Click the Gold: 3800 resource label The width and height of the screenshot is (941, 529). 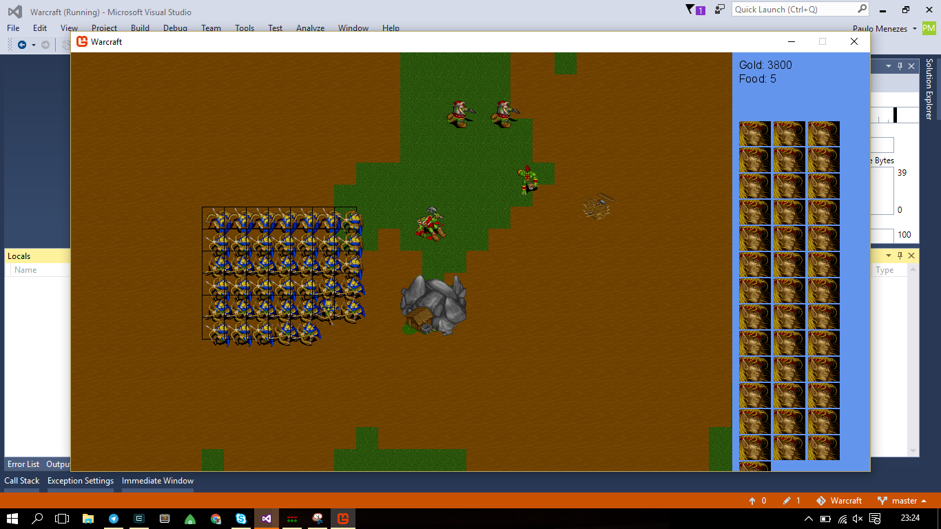pos(765,65)
